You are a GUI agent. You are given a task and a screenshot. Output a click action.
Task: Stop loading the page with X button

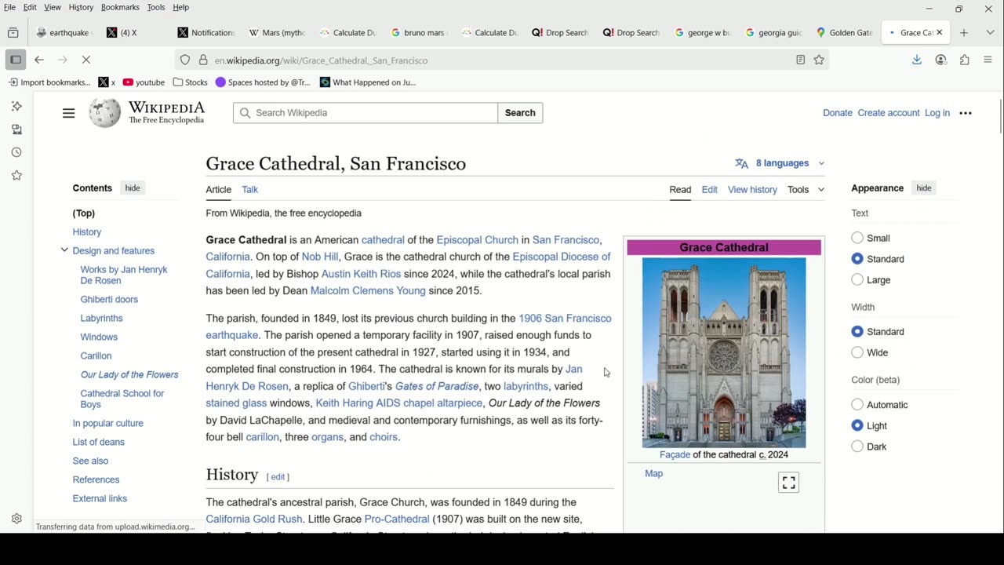point(86,60)
